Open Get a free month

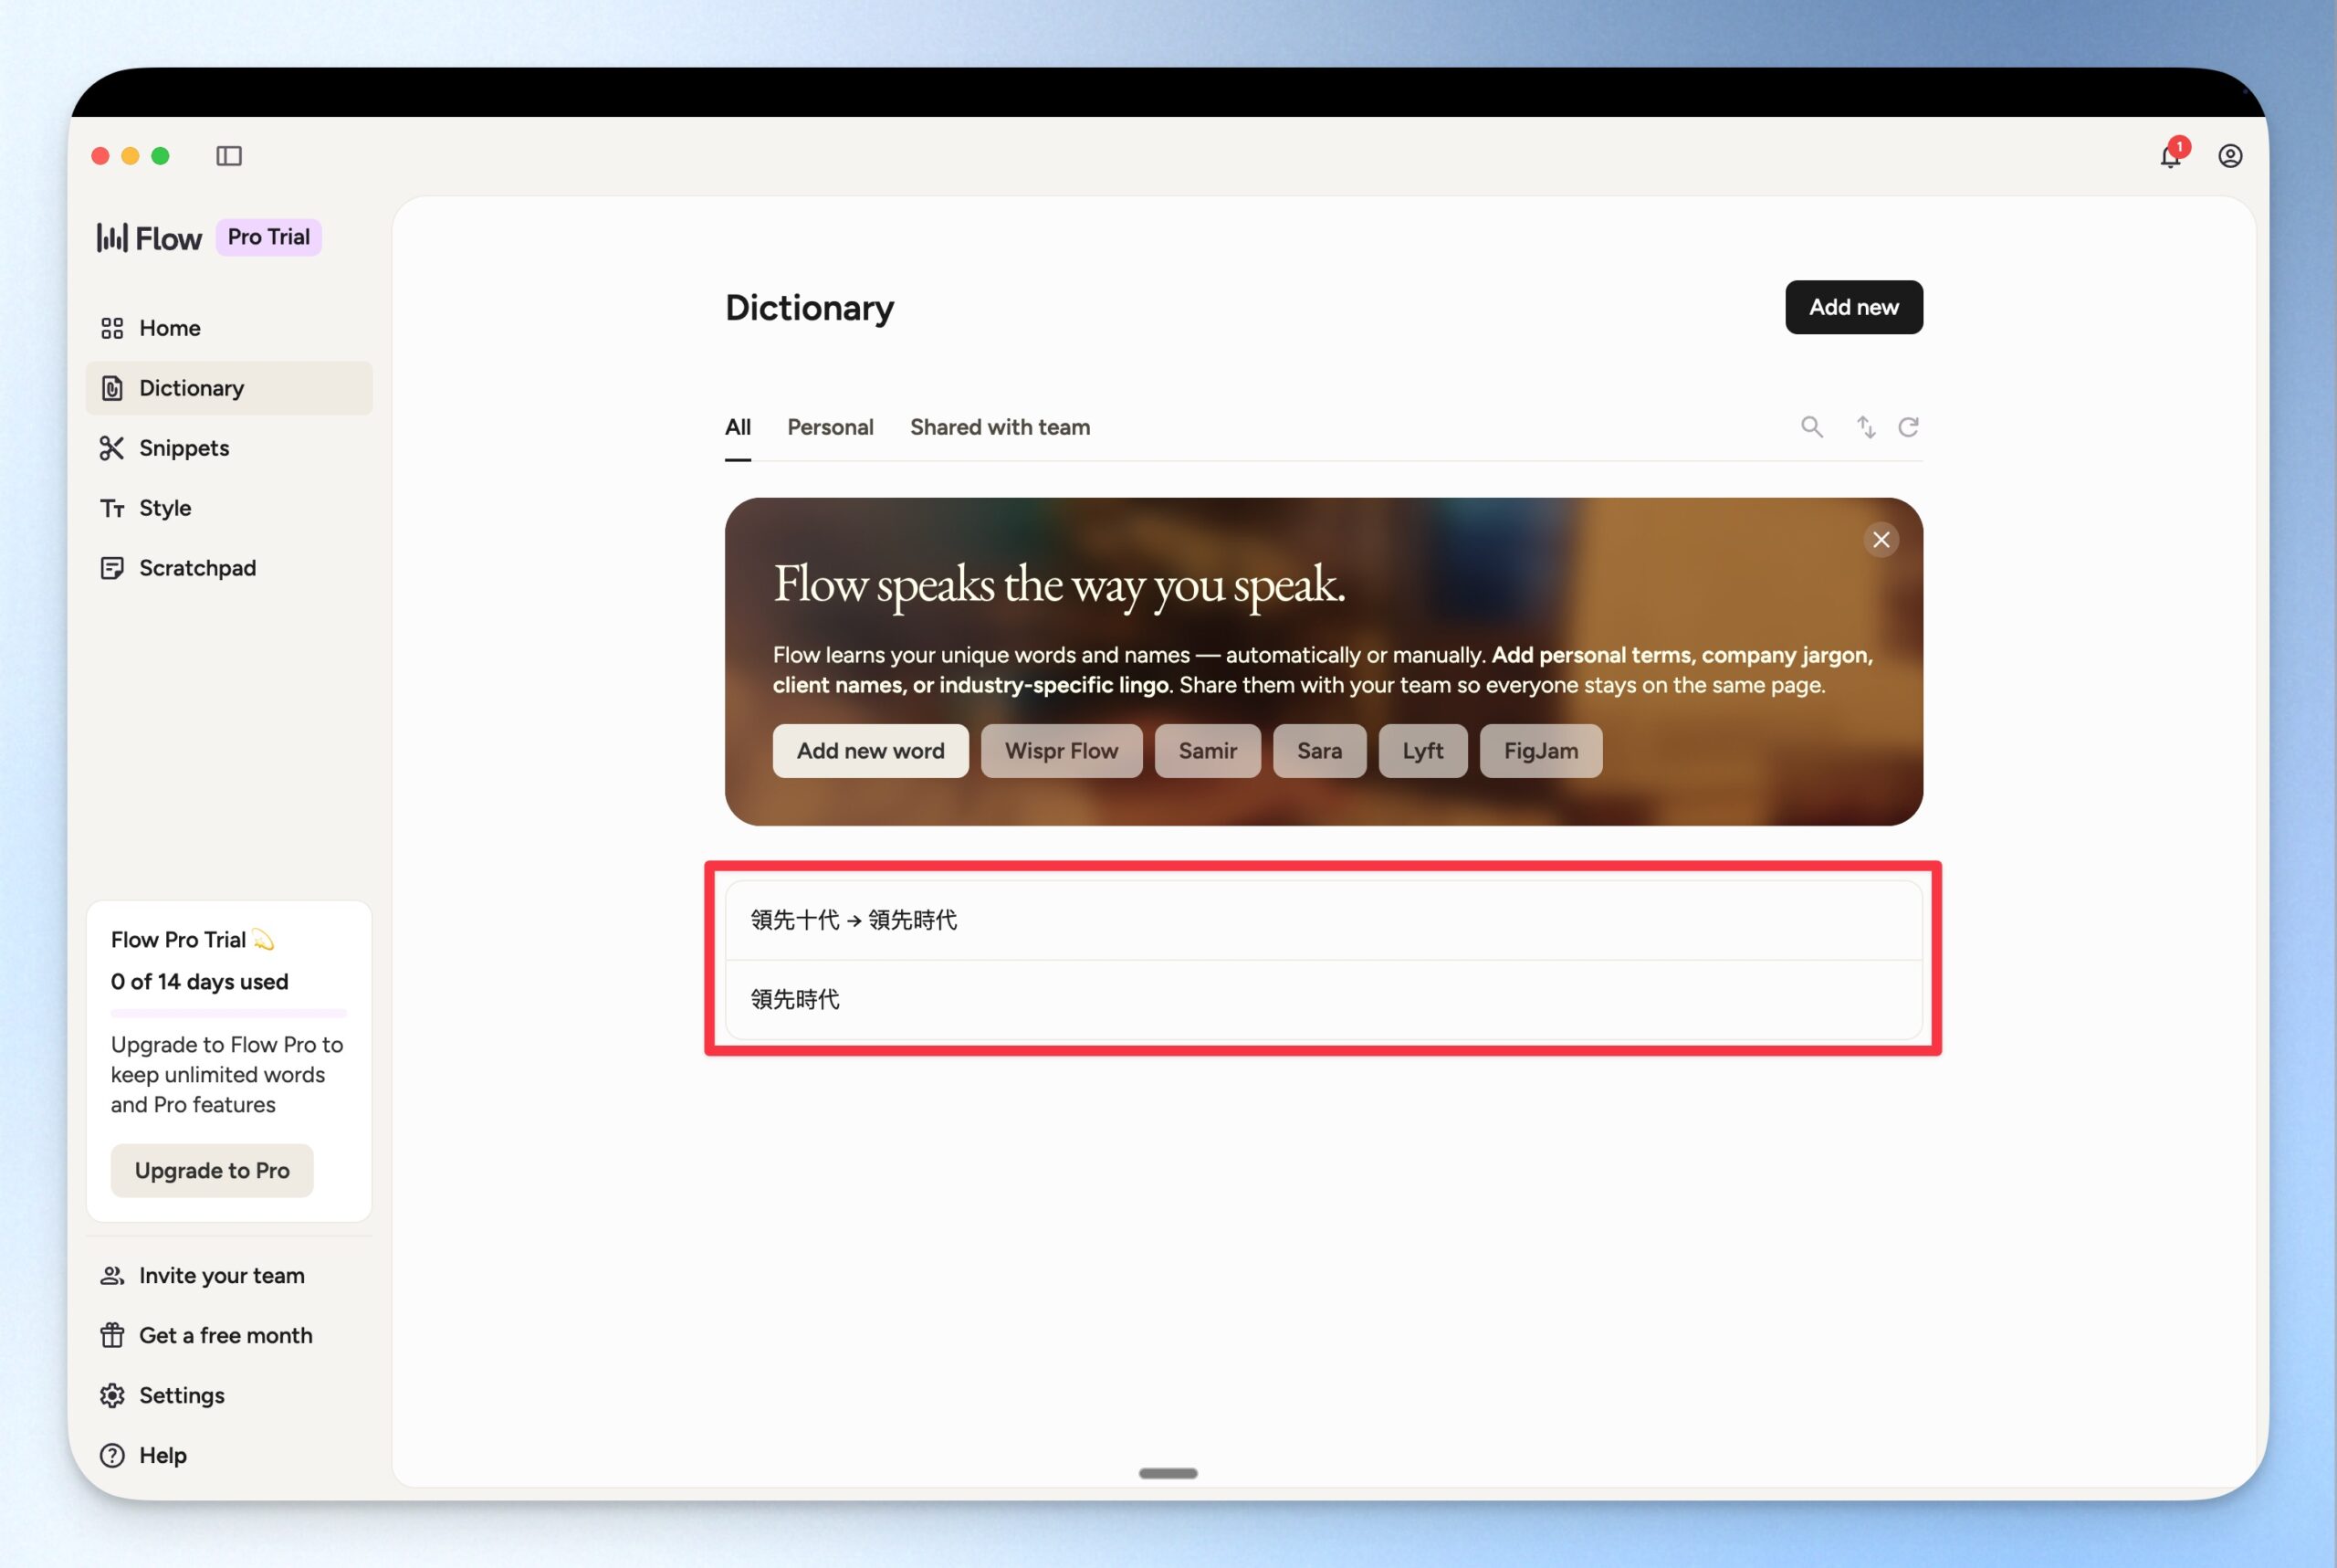pyautogui.click(x=229, y=1336)
